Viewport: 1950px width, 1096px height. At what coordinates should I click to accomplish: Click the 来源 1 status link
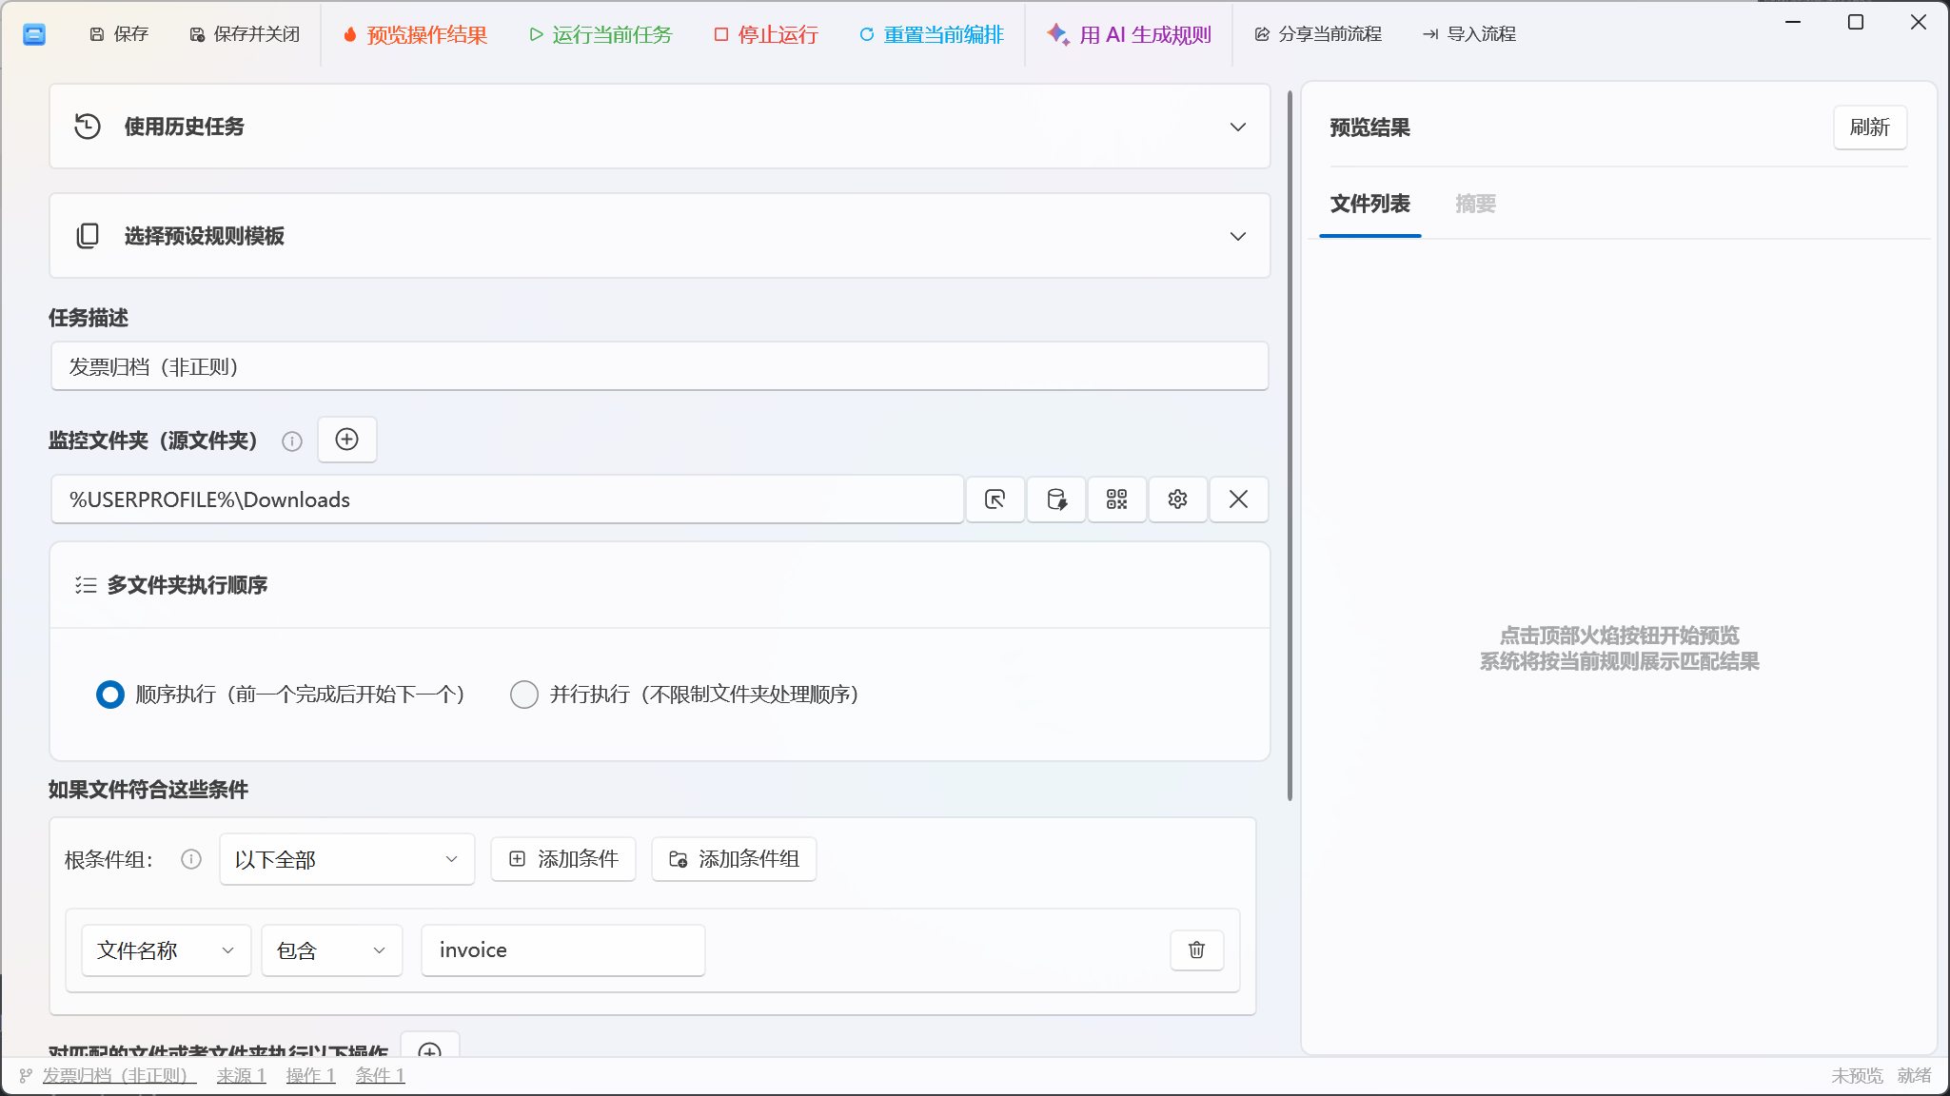pyautogui.click(x=242, y=1075)
